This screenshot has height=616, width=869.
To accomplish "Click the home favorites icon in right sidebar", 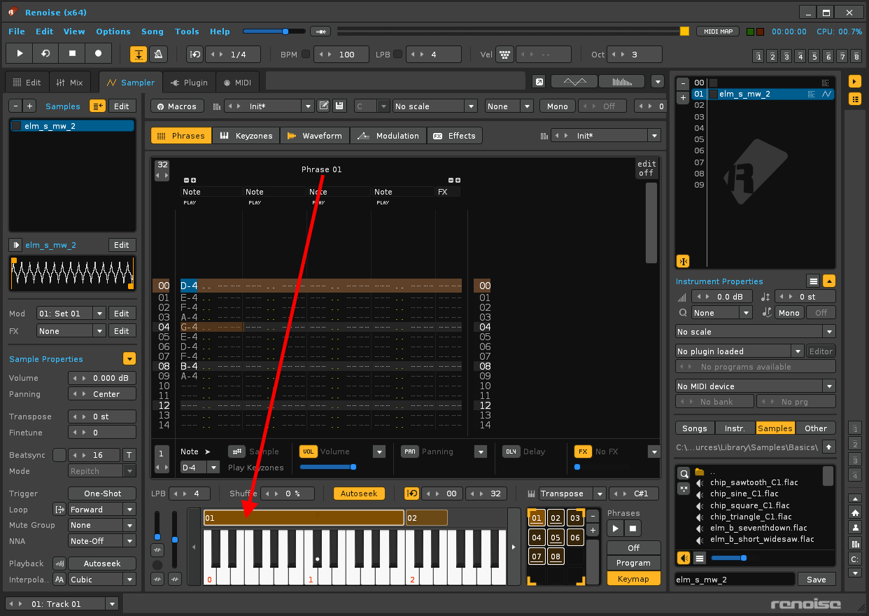I will (855, 512).
